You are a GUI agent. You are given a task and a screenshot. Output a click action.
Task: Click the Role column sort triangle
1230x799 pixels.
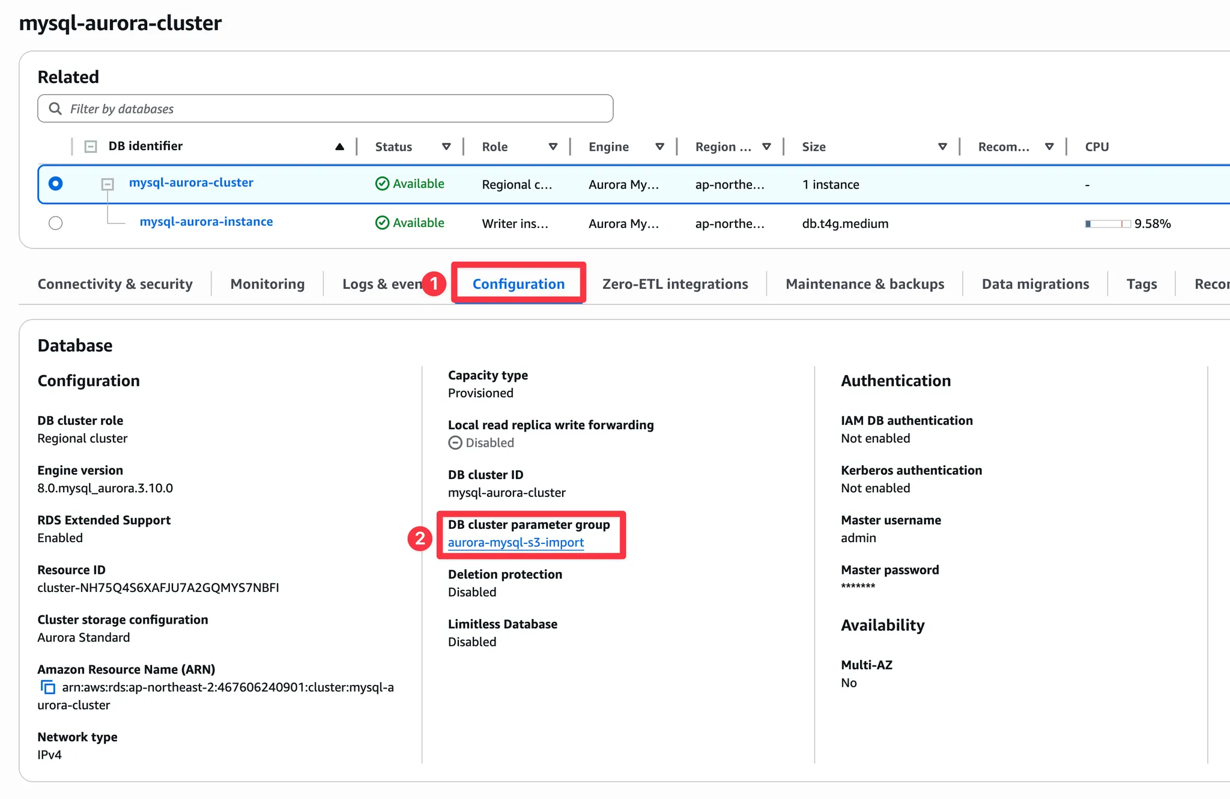tap(553, 146)
